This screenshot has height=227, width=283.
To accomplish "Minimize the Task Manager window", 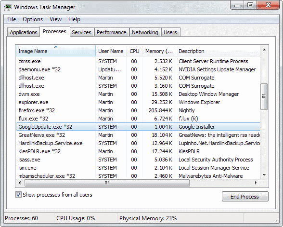I will coord(237,5).
